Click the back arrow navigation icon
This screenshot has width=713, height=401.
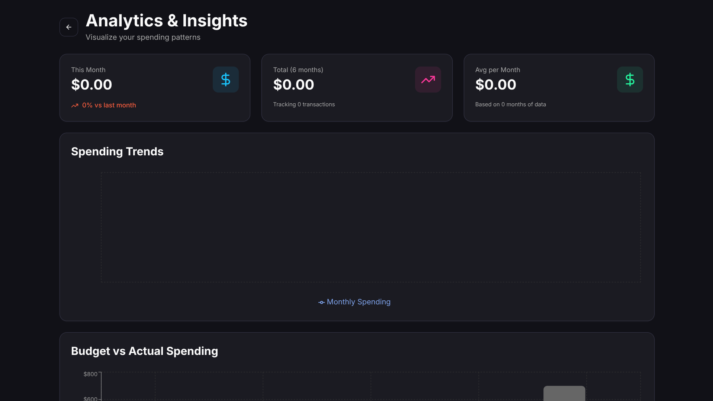pos(68,27)
